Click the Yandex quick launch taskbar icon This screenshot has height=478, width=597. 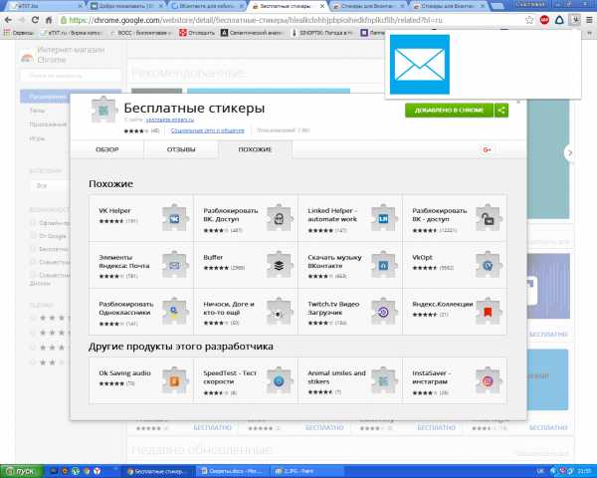(x=98, y=471)
